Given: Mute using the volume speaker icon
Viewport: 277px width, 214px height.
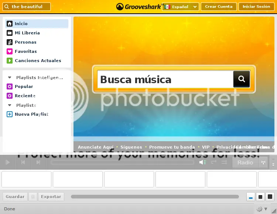Looking at the screenshot, I should tap(202, 162).
